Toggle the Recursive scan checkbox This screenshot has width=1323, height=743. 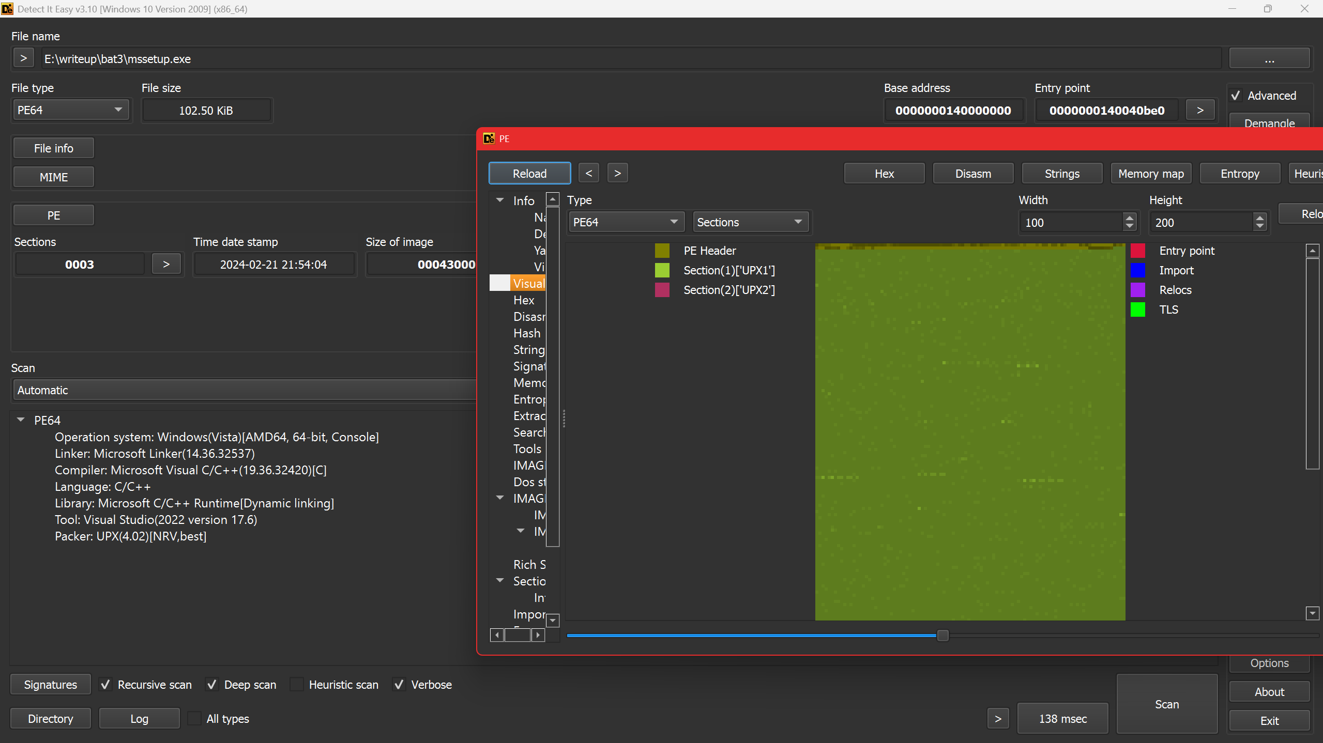(105, 685)
